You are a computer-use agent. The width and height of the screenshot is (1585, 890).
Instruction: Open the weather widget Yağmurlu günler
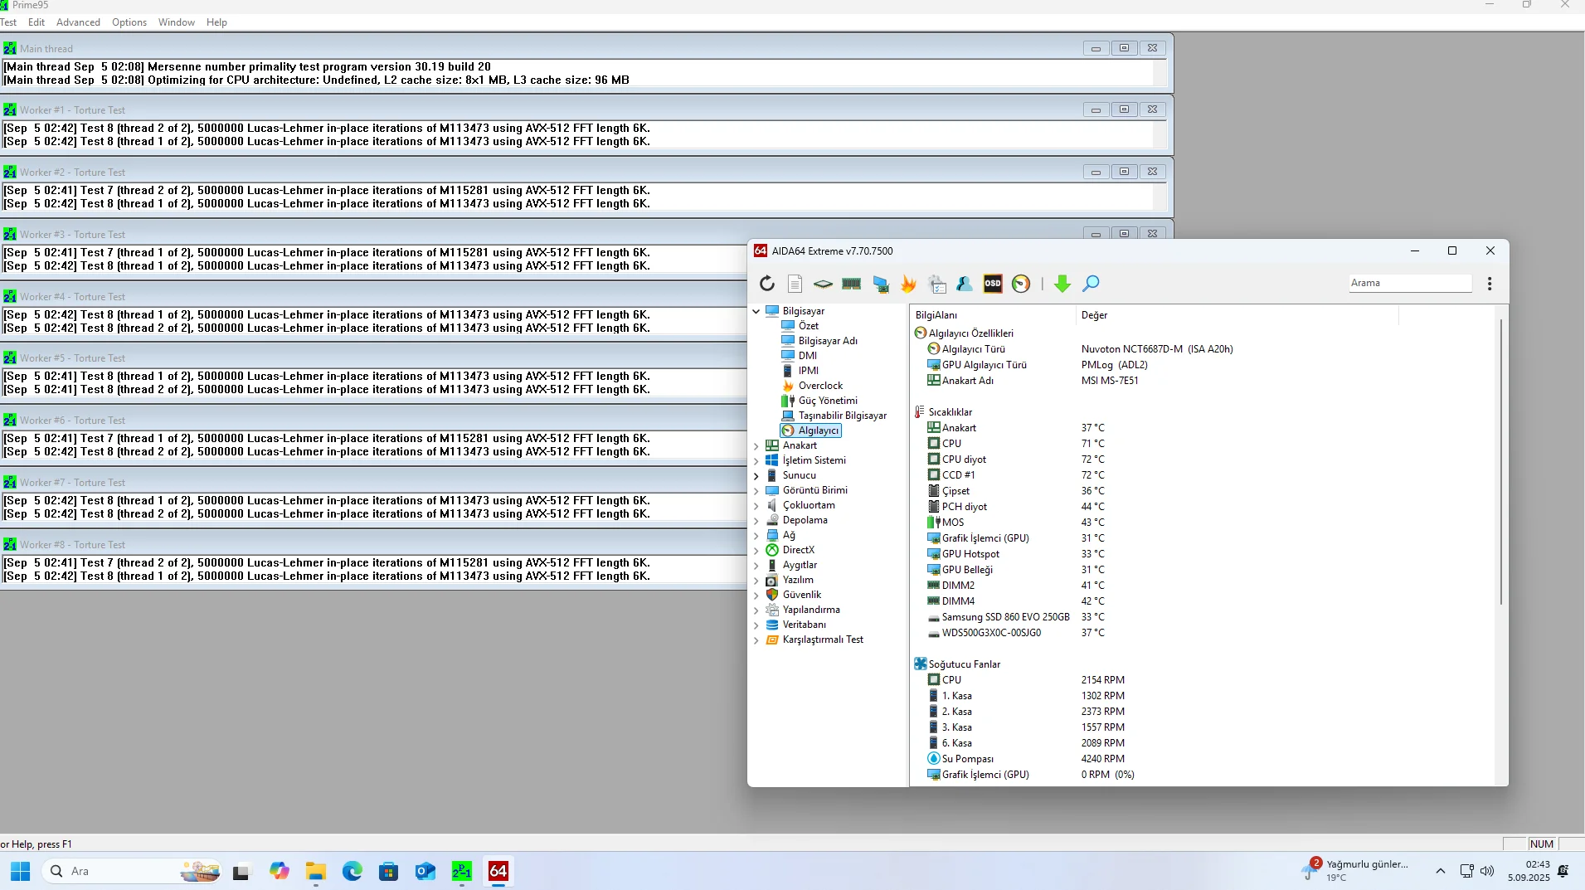click(1355, 871)
